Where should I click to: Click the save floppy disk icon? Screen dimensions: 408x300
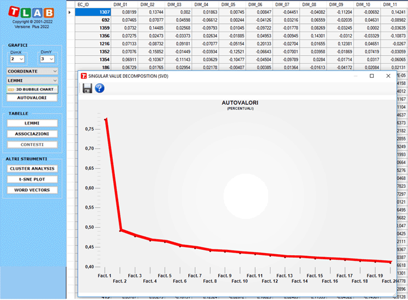pyautogui.click(x=87, y=88)
